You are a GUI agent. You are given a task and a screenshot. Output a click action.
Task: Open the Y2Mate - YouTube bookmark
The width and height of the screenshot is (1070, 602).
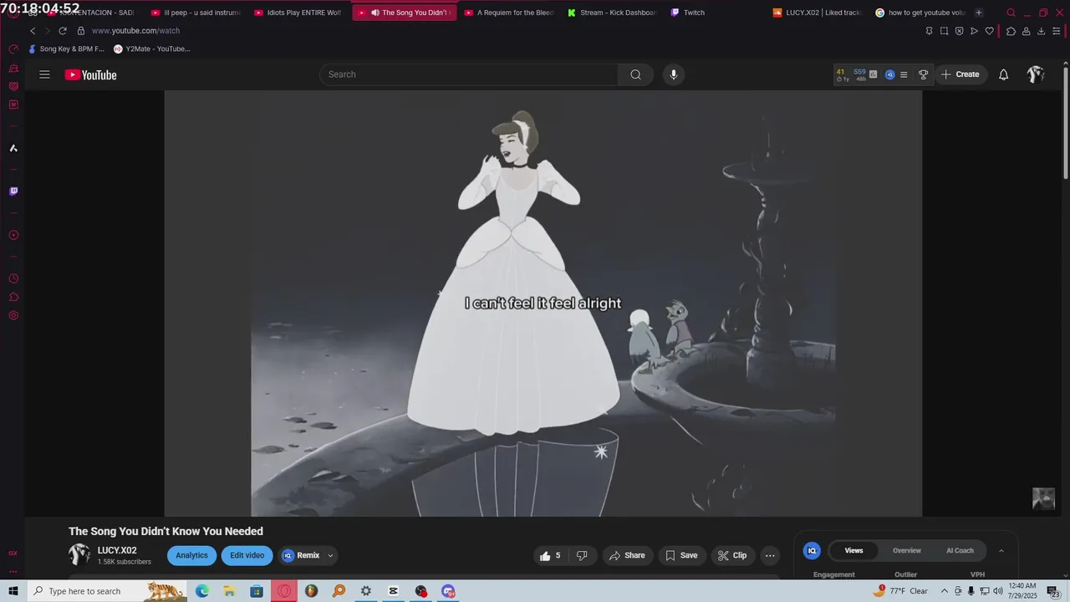152,49
